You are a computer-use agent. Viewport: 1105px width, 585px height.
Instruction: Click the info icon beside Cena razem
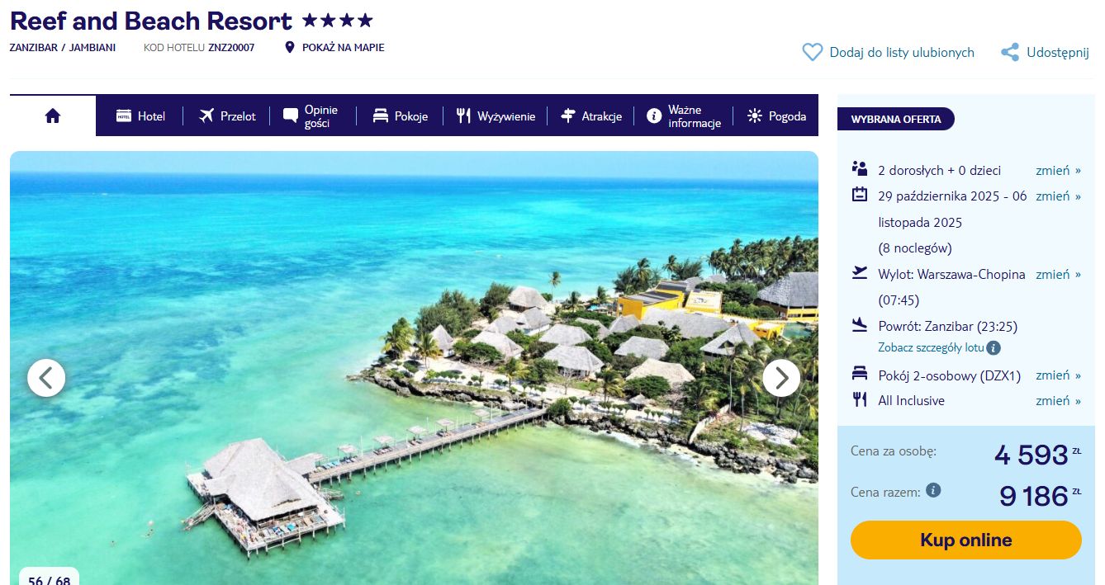coord(933,490)
